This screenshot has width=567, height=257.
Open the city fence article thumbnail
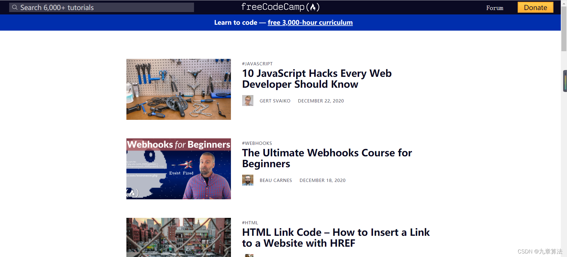[179, 237]
